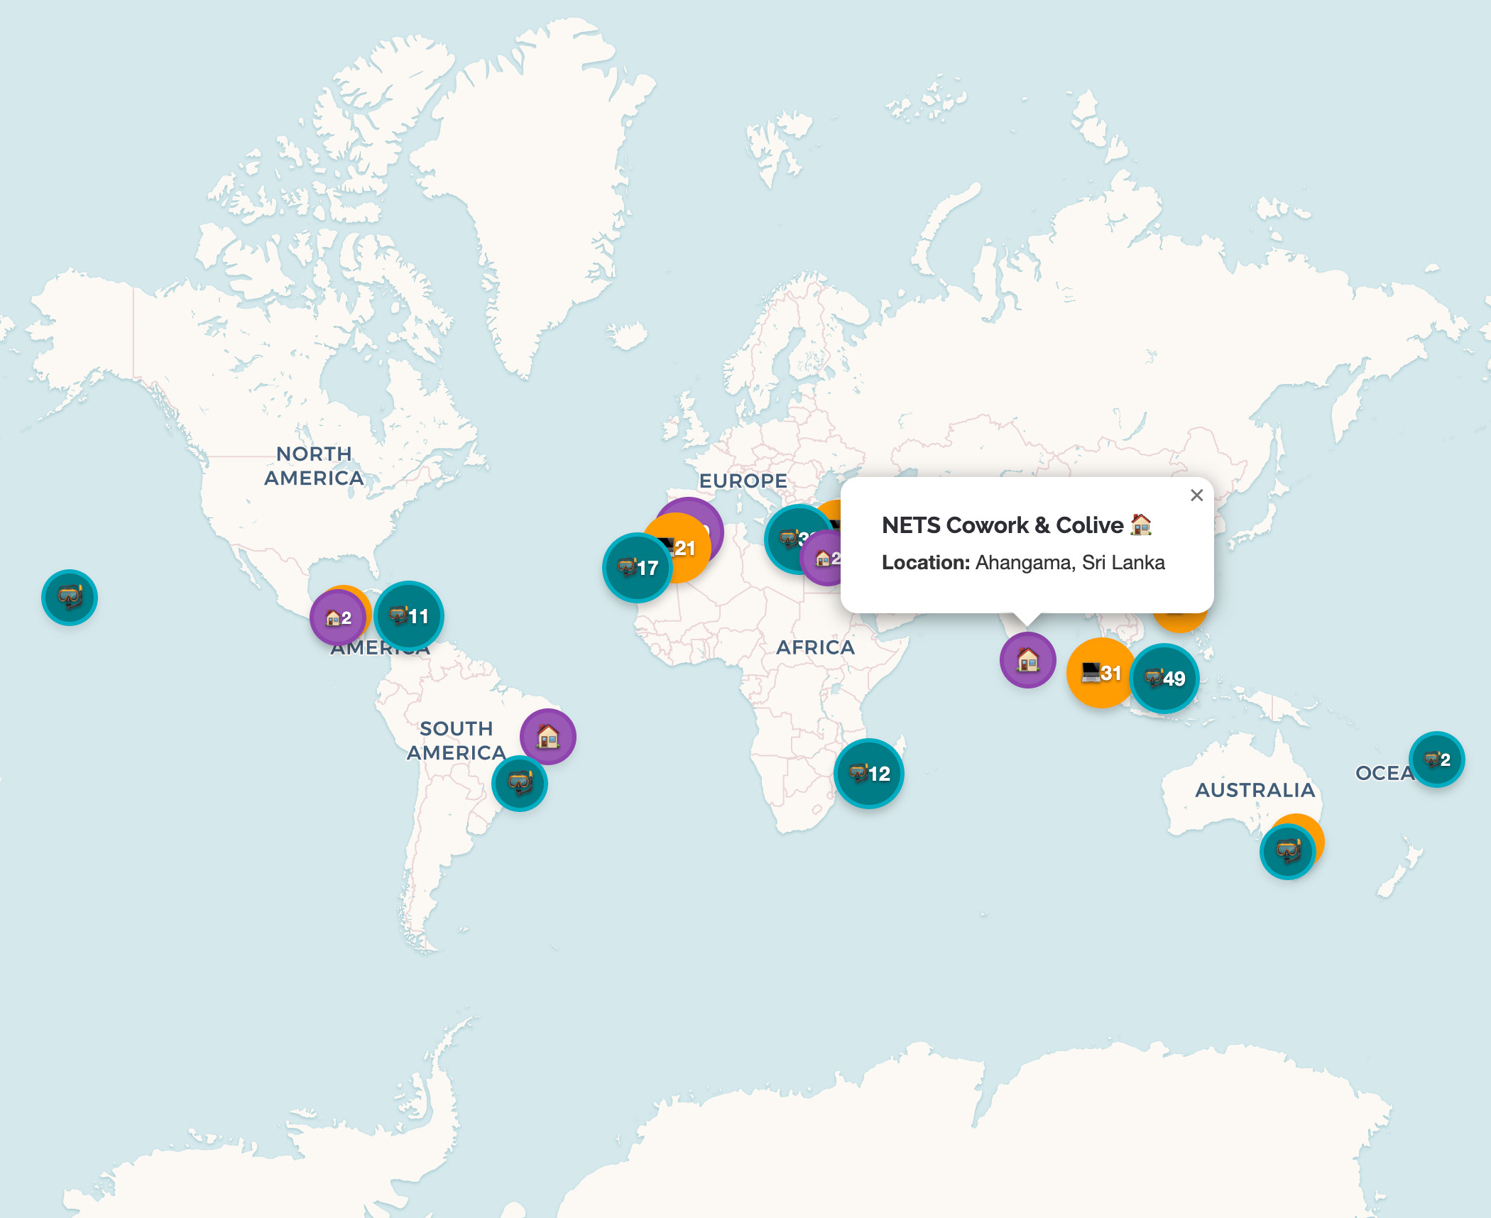This screenshot has height=1218, width=1491.
Task: Select the snorkel marker in the Pacific Ocean
Action: [x=69, y=597]
